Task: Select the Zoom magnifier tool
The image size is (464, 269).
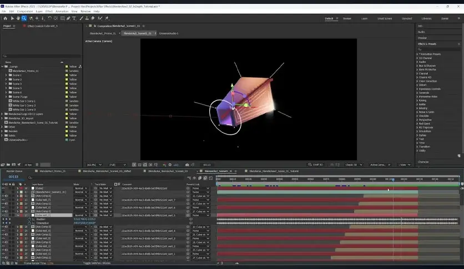Action: pyautogui.click(x=24, y=18)
